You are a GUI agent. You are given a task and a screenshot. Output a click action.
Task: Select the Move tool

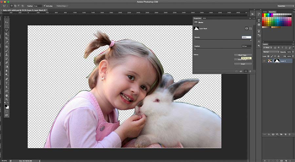pos(7,22)
